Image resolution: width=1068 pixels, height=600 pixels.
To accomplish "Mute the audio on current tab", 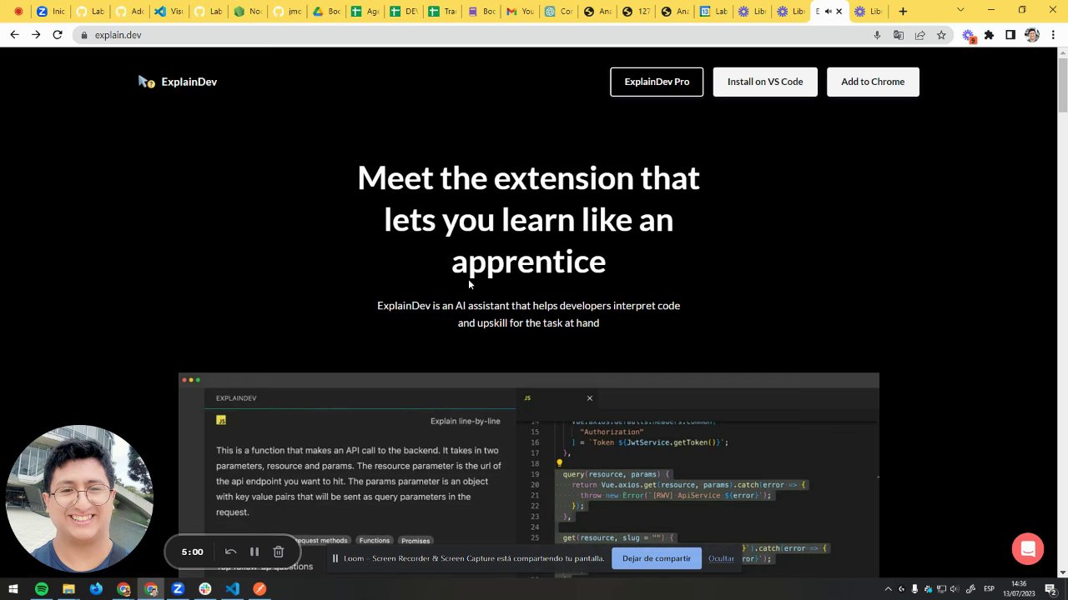I will (x=828, y=12).
